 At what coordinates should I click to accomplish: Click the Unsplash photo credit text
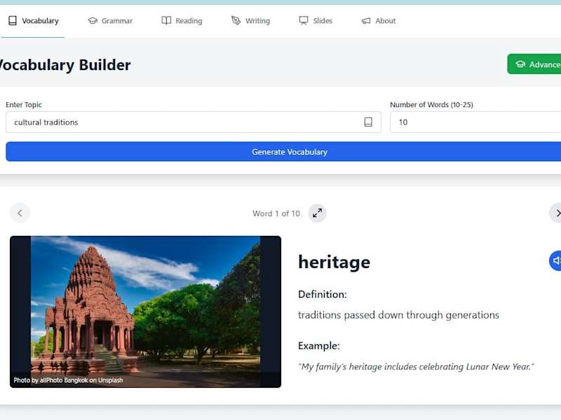tap(68, 380)
